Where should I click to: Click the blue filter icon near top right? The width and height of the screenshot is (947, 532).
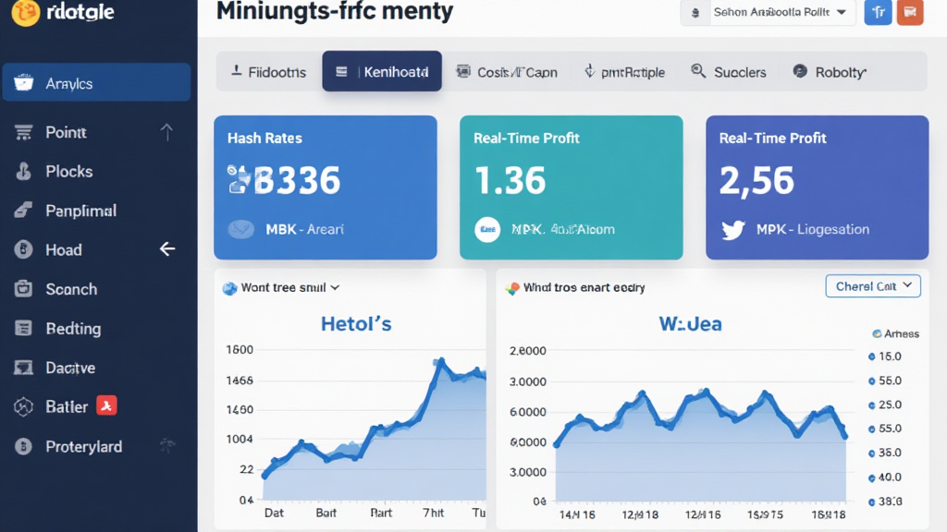pos(877,13)
